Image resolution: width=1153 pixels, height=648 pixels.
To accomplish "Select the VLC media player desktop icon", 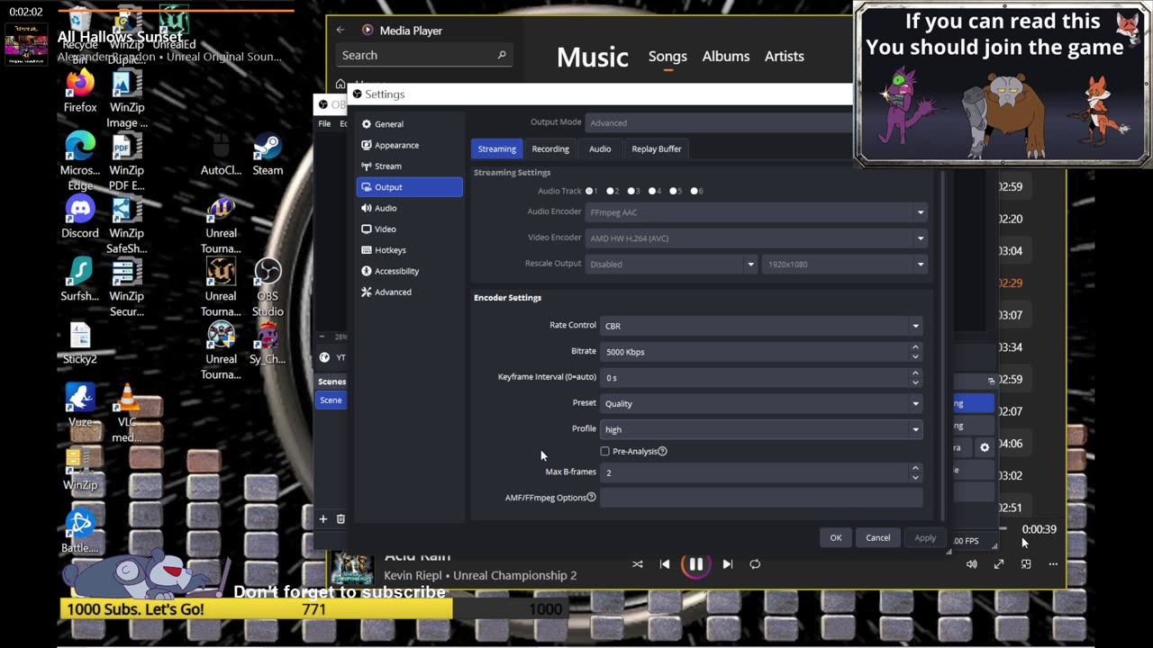I will pyautogui.click(x=127, y=412).
